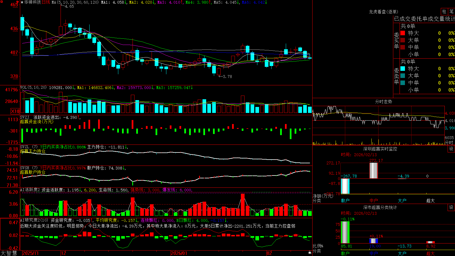Viewport: 455px width, 256px height.
Task: Switch to the 笔 tick view button
Action: (x=451, y=12)
